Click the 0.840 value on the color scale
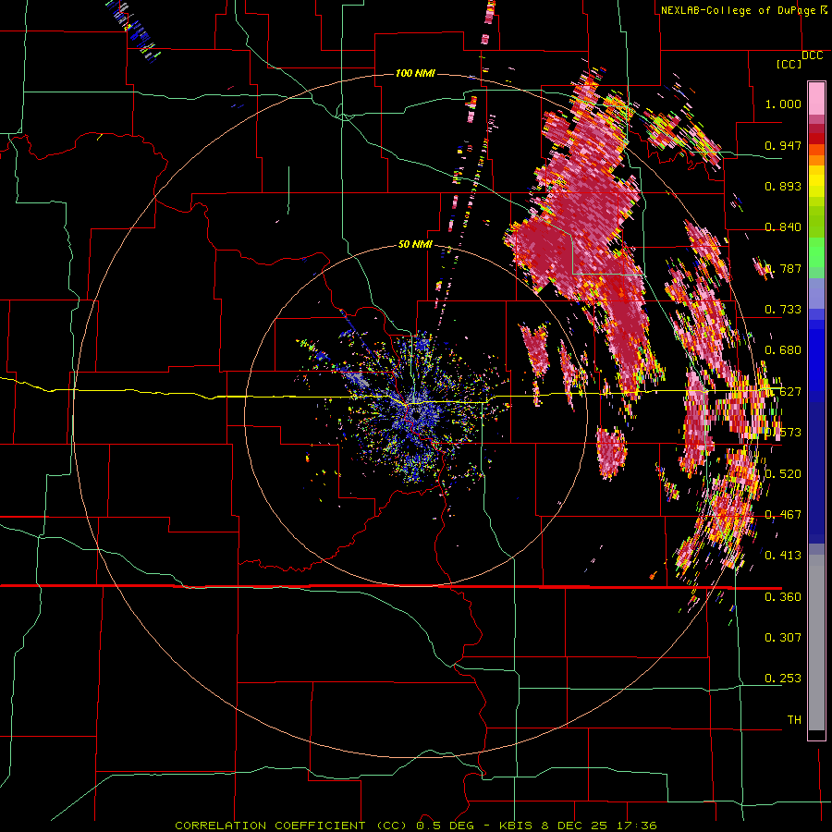 783,227
